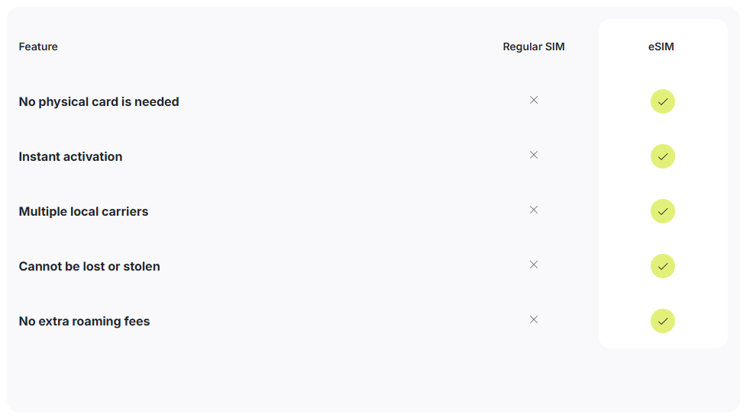Select the eSIM column header
This screenshot has width=753, height=420.
click(661, 46)
